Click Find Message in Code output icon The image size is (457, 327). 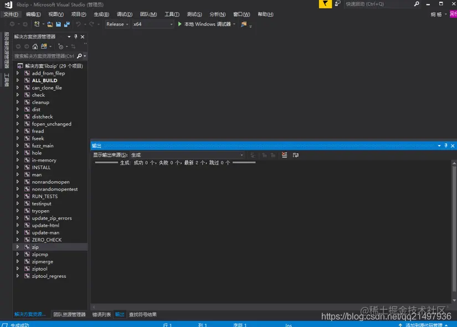pos(253,155)
